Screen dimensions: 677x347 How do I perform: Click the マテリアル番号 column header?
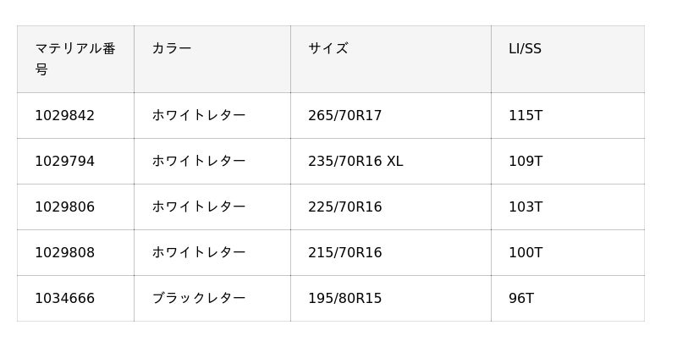[x=74, y=58]
